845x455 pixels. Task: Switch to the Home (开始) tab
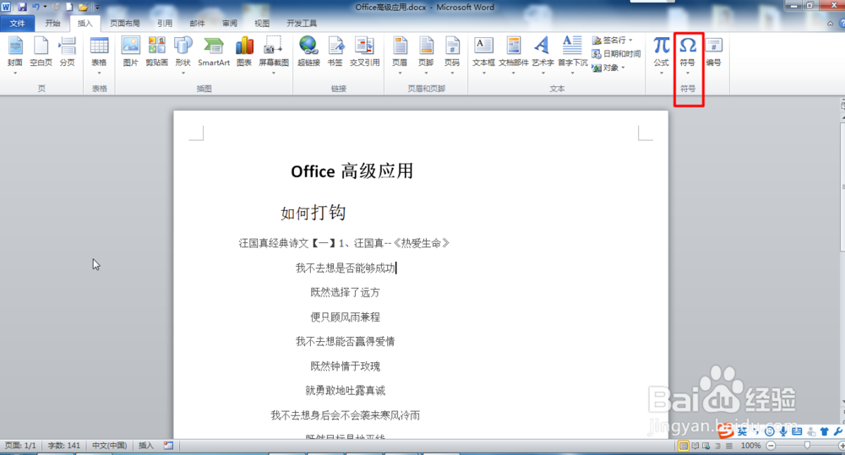pos(52,23)
